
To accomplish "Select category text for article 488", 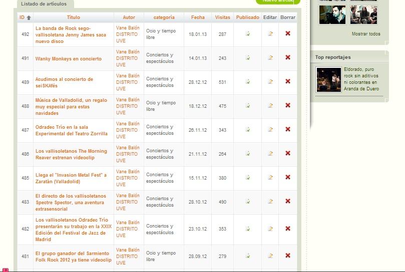I will pyautogui.click(x=161, y=106).
